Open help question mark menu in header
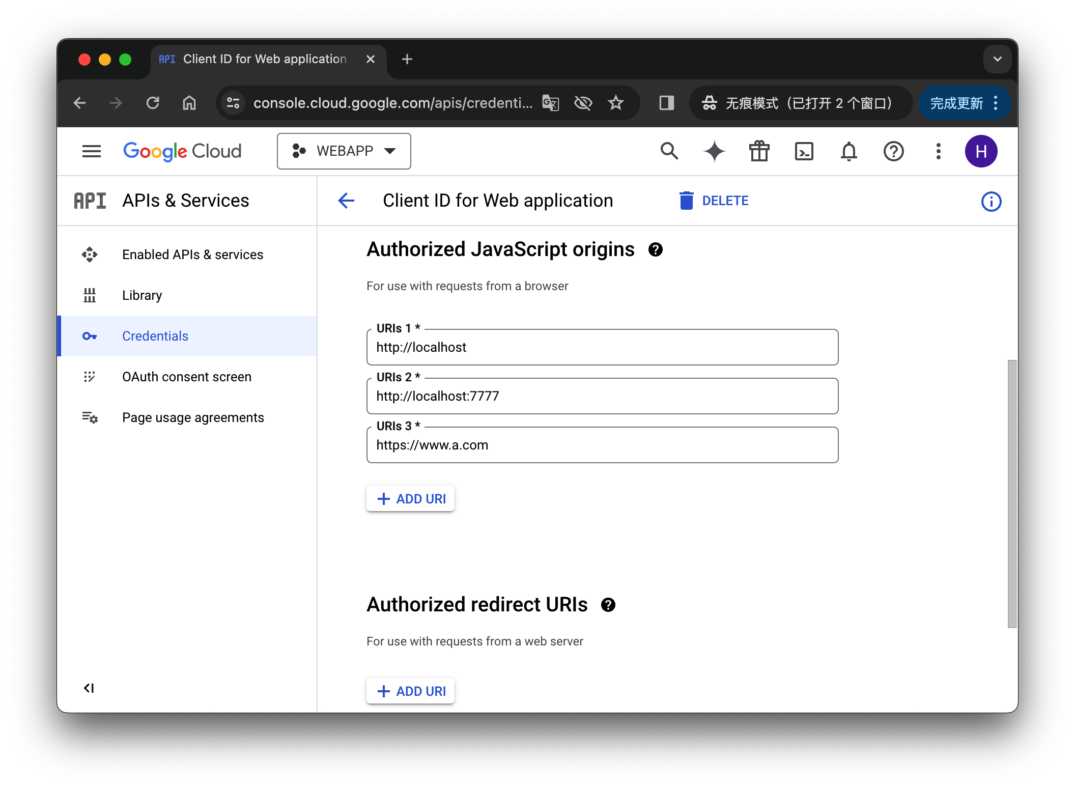This screenshot has height=788, width=1075. coord(893,151)
